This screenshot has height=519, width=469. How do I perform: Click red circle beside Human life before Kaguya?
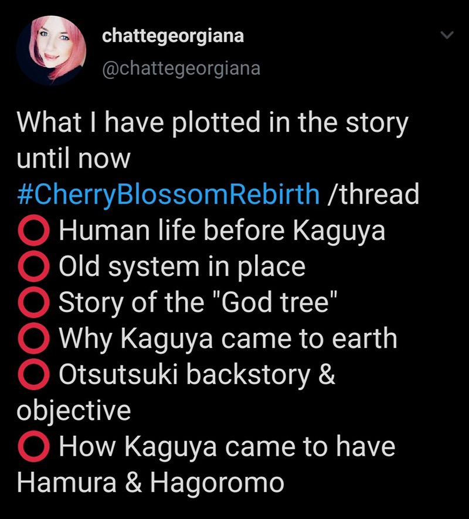pos(33,231)
